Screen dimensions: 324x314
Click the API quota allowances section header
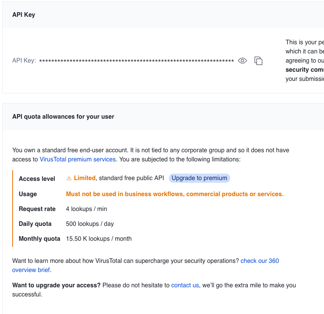(63, 116)
